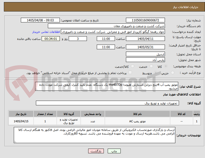Click the response deadline date 1405/04/11
This screenshot has width=205, height=158.
pyautogui.click(x=145, y=39)
